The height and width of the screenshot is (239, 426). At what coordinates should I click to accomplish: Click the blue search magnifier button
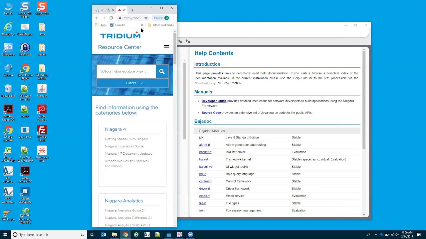162,72
